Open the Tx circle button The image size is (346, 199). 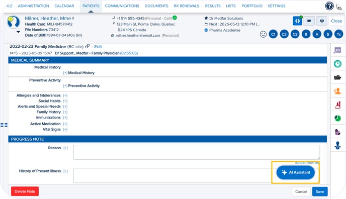tap(339, 34)
